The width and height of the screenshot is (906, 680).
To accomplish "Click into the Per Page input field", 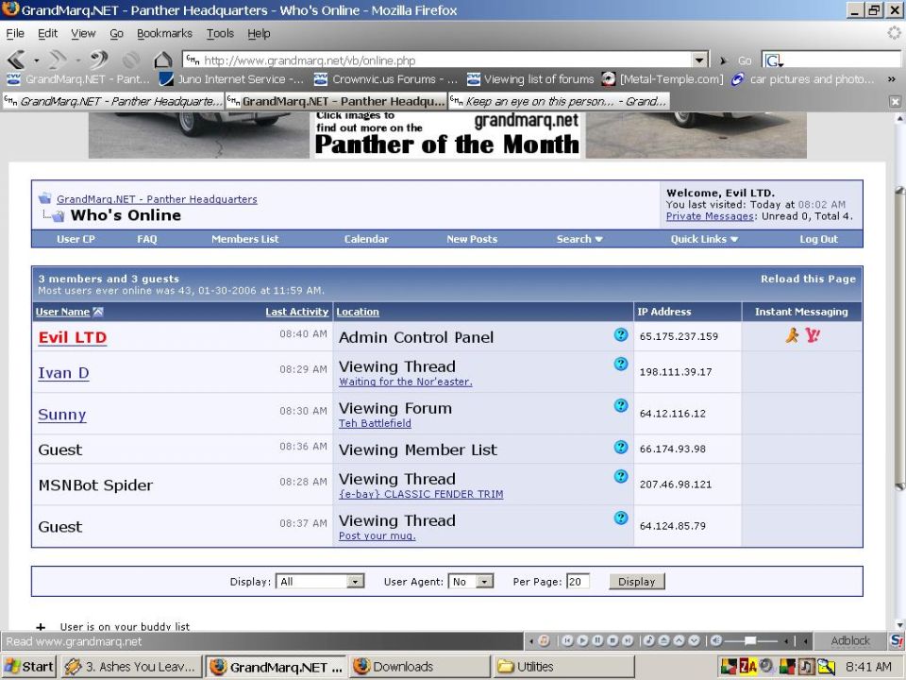I will coord(578,582).
